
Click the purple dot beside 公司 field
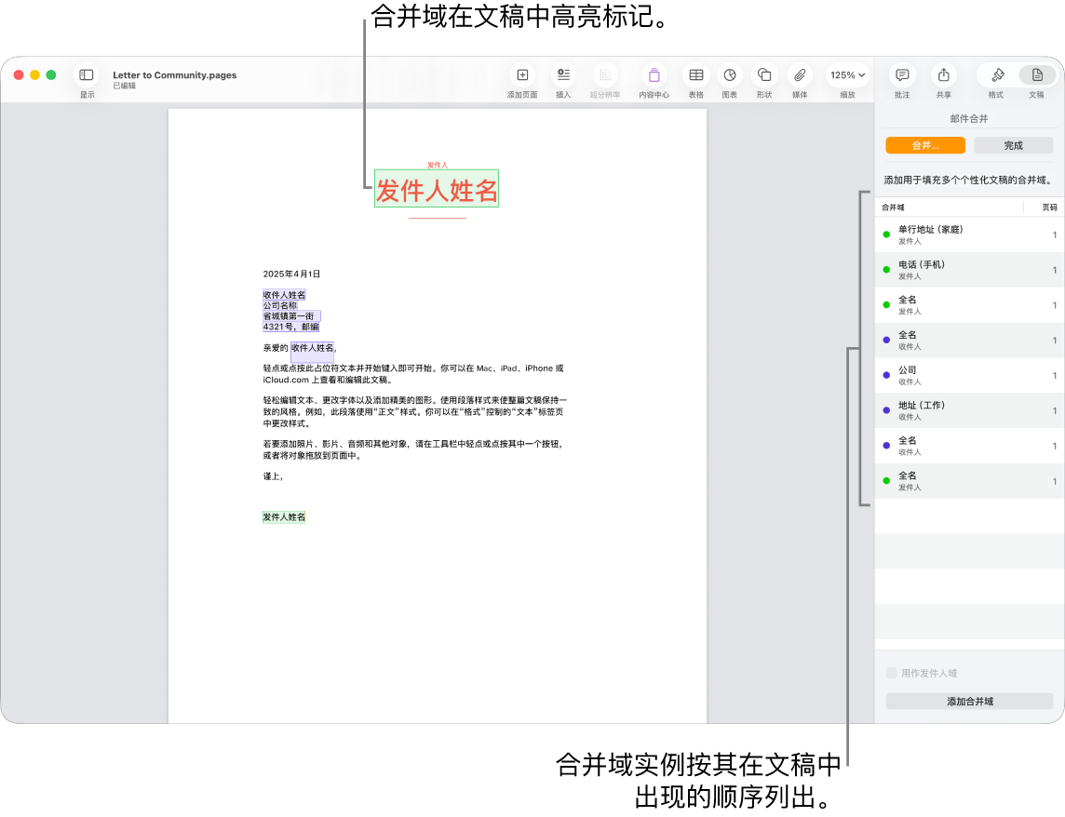pos(885,375)
